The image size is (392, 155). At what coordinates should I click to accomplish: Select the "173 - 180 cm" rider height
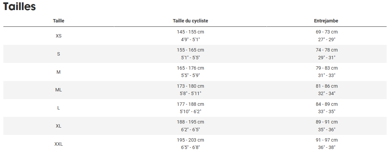(x=190, y=86)
